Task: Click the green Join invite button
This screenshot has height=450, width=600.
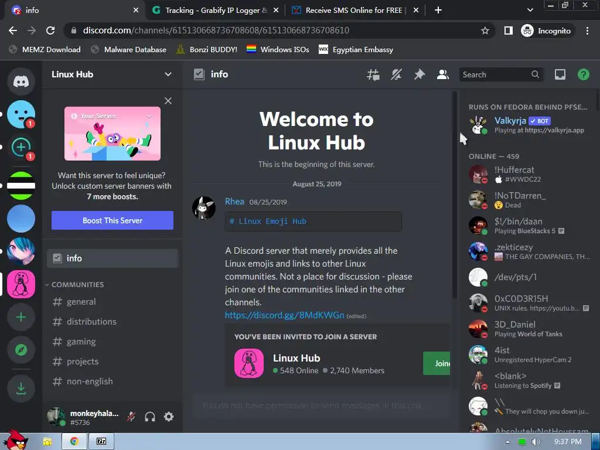Action: (437, 363)
